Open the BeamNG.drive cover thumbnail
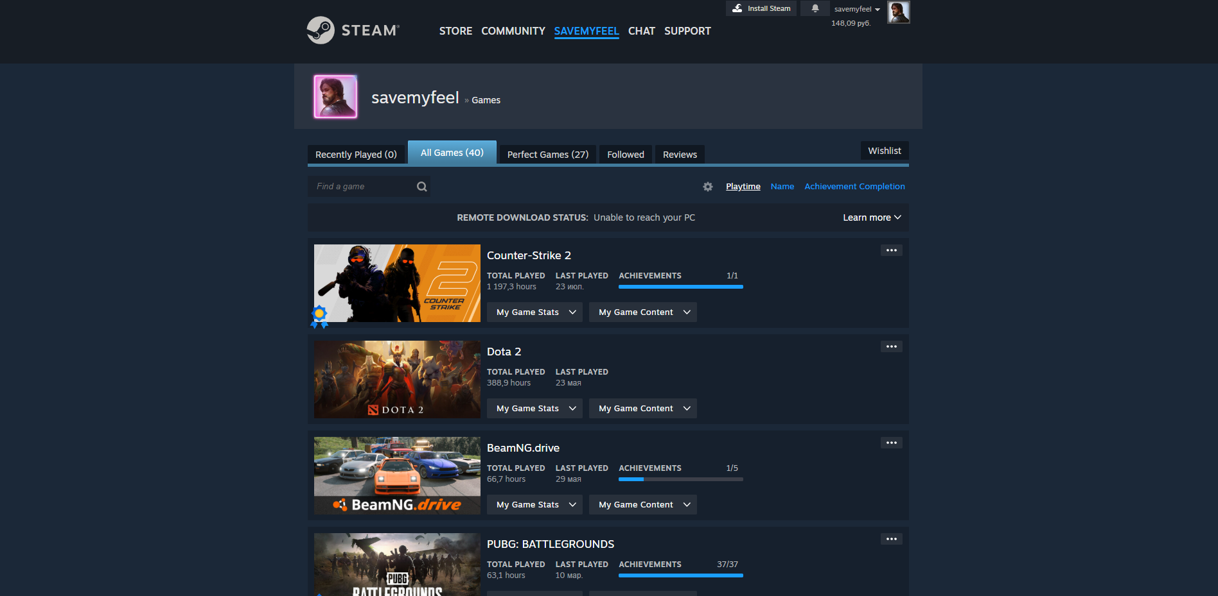 point(397,475)
